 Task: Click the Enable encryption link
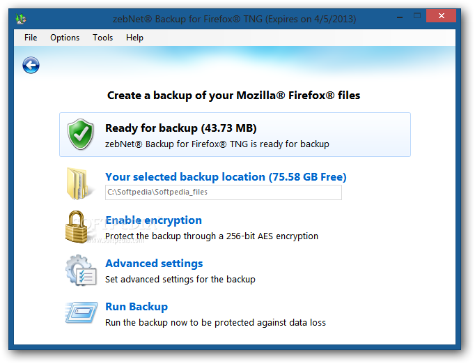(x=154, y=220)
